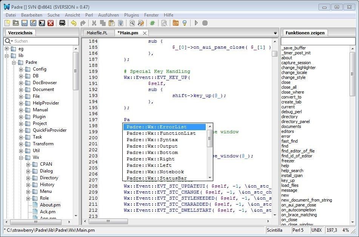This screenshot has height=237, width=359.
Task: Click the New file toolbar icon
Action: tap(7, 23)
